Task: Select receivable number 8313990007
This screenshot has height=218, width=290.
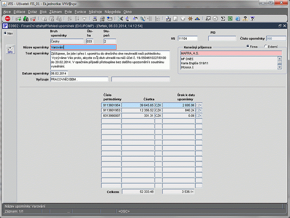Action: [111, 116]
